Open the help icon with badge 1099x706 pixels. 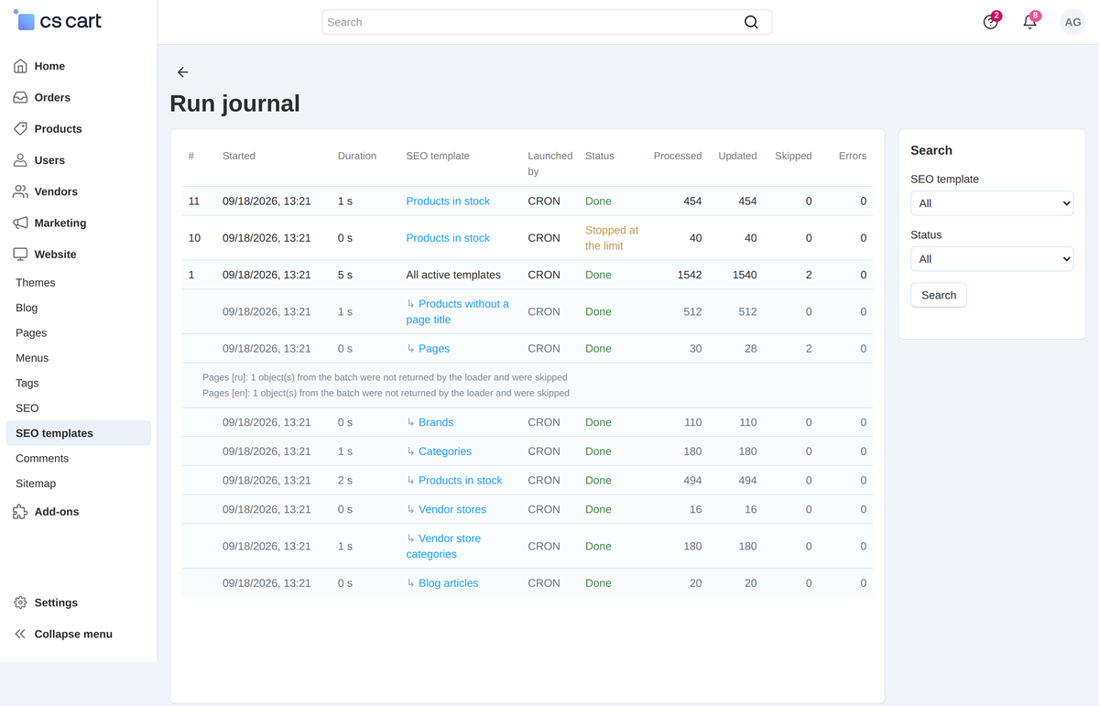991,22
